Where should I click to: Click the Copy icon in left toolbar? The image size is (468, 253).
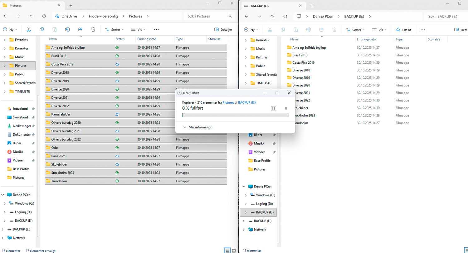pos(41,29)
